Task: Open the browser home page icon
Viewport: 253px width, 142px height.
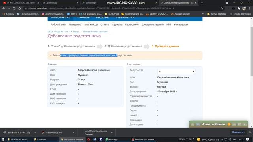Action: (x=19, y=9)
